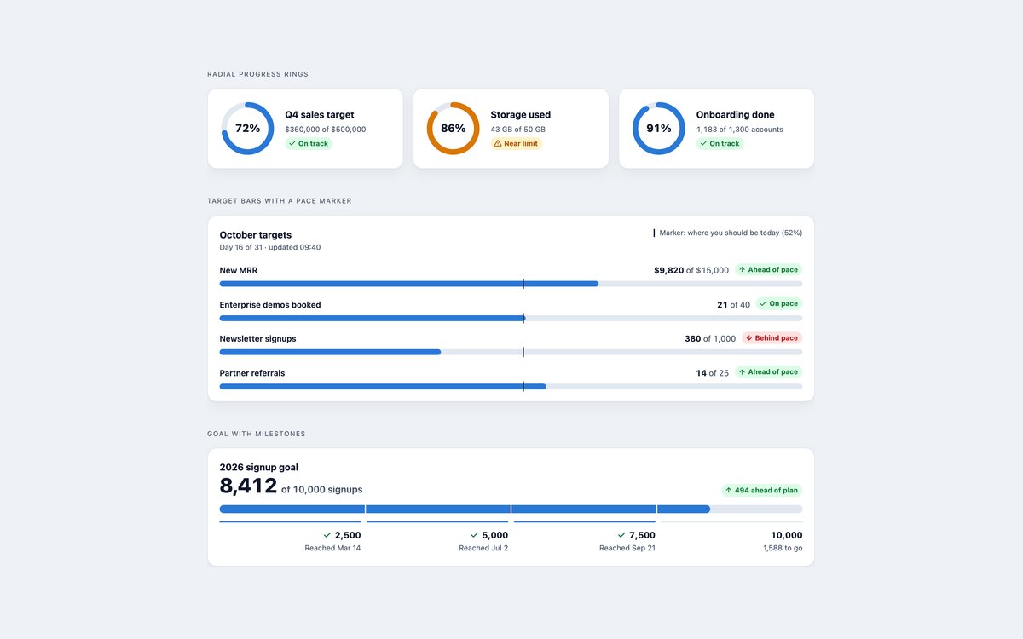The height and width of the screenshot is (639, 1023).
Task: Click the orange 86% storage ring
Action: tap(453, 129)
